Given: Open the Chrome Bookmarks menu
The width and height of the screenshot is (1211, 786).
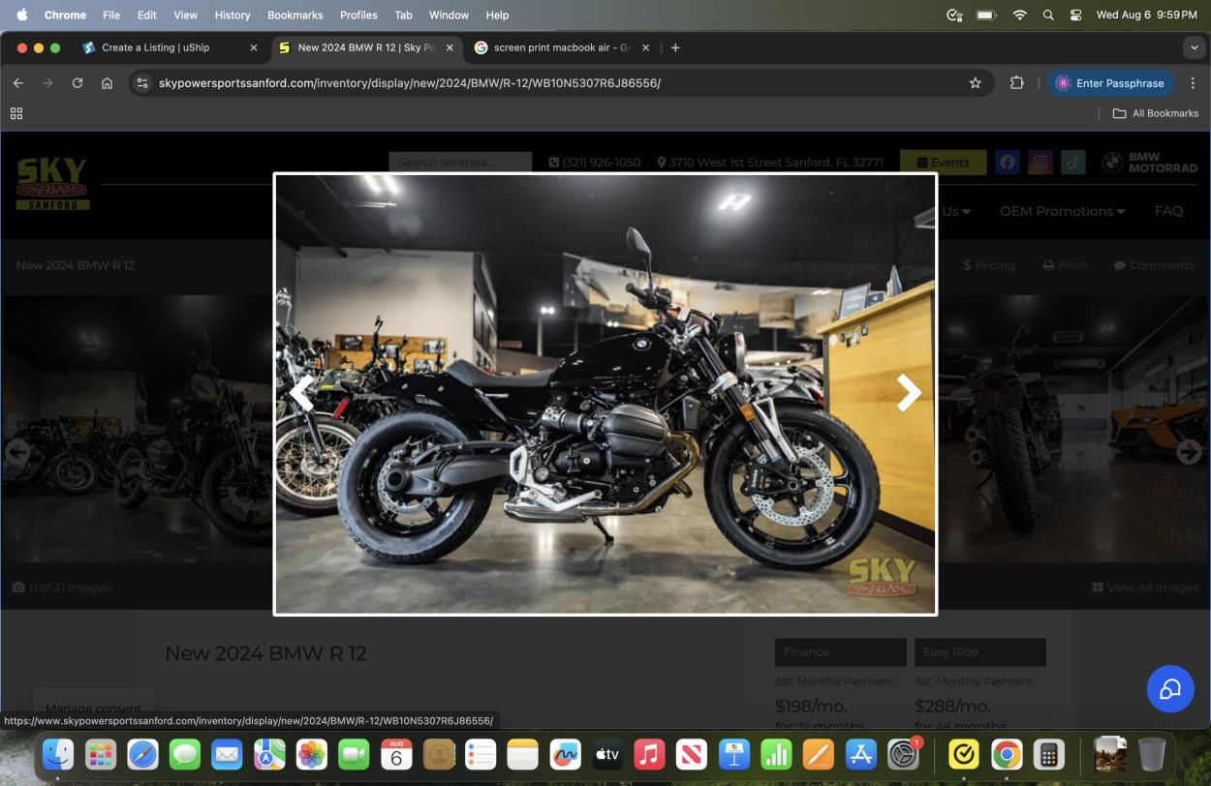Looking at the screenshot, I should [295, 15].
